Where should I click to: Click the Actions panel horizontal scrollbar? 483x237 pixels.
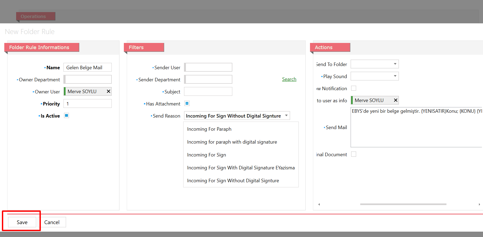coord(403,204)
